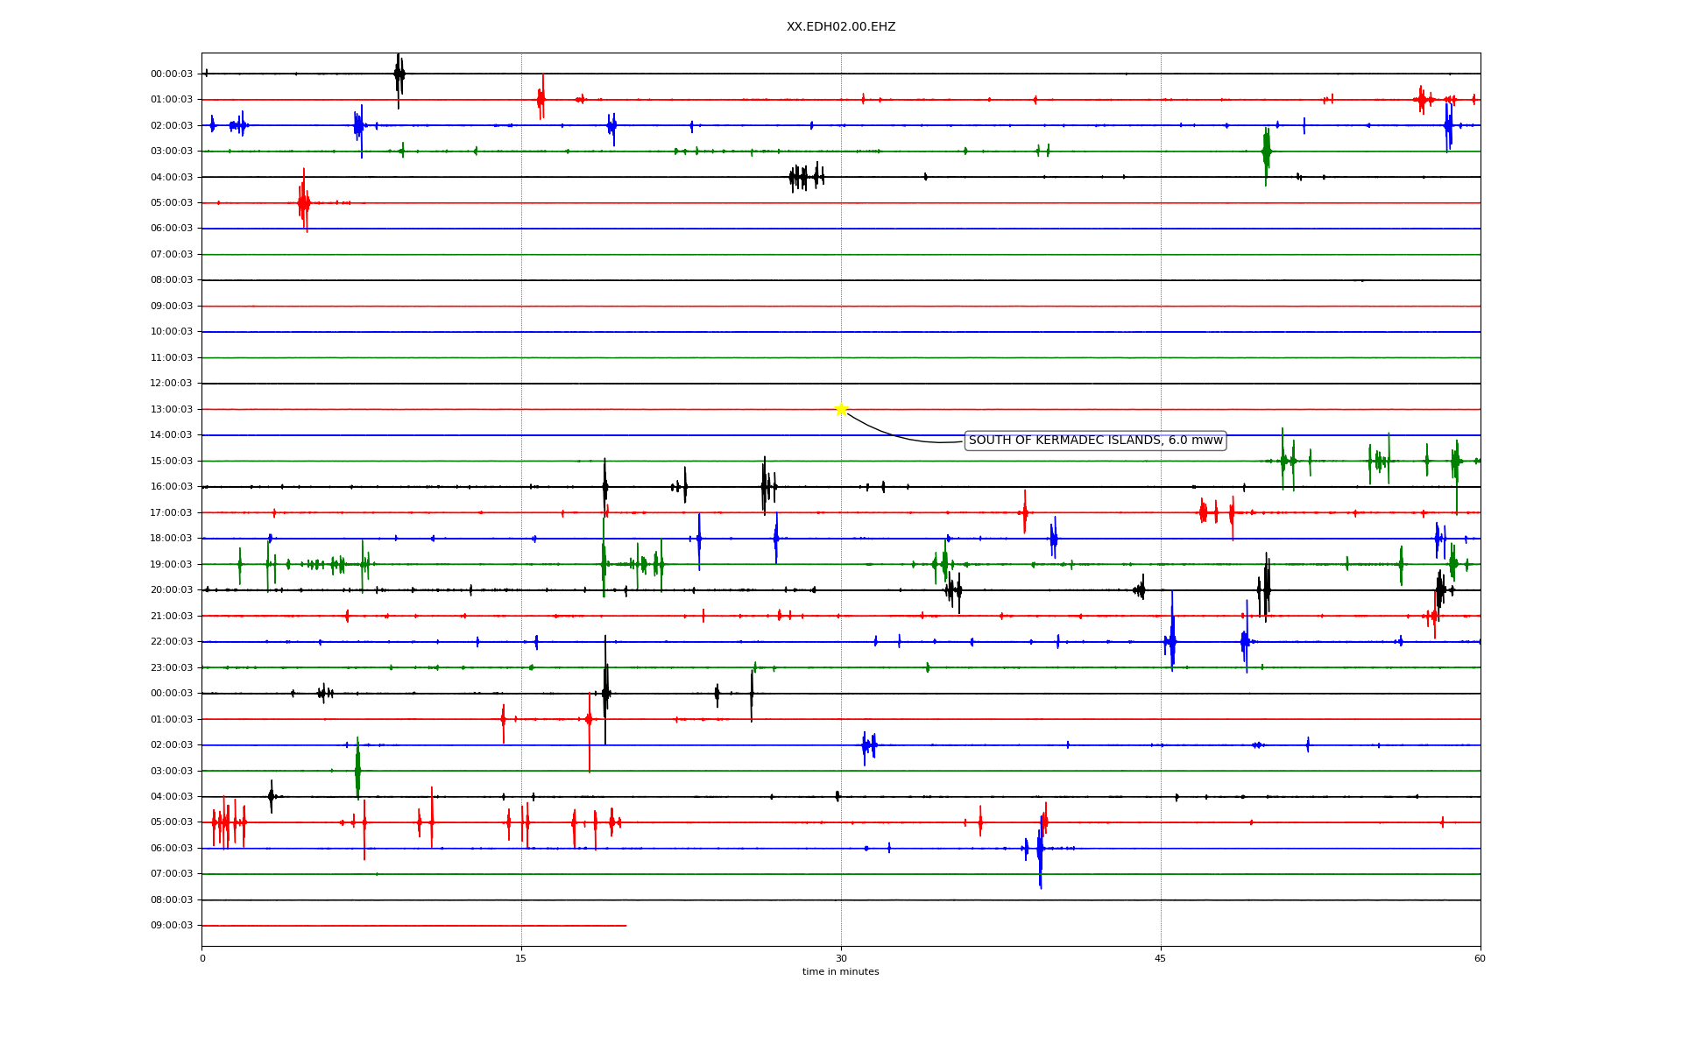Click the yellow earthquake star marker
This screenshot has height=1051, width=1682.
pyautogui.click(x=841, y=409)
